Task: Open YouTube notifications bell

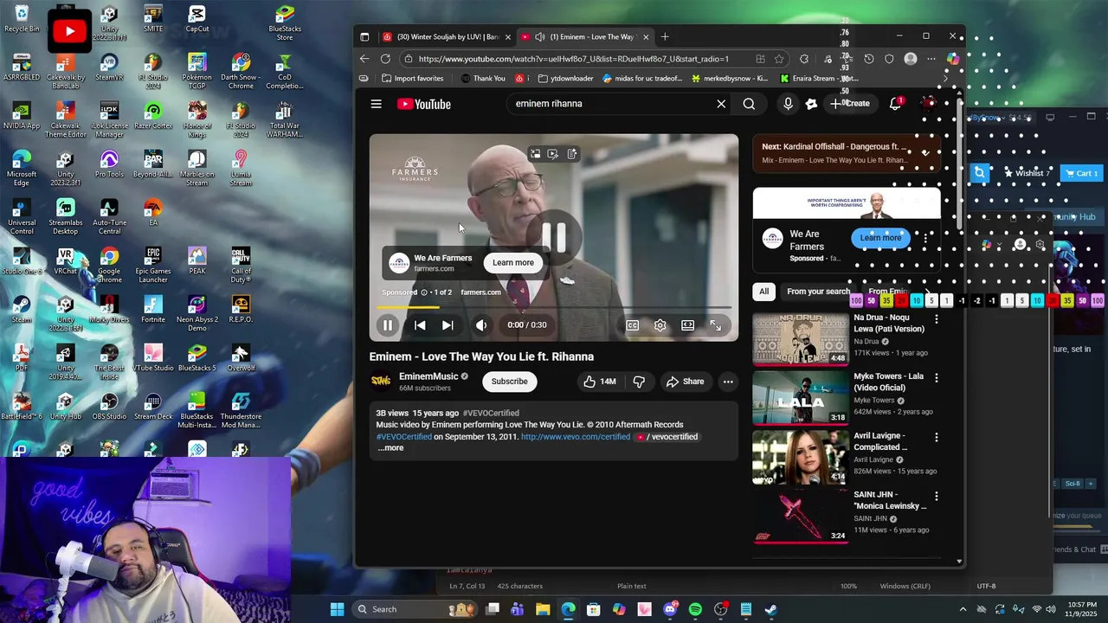Action: (x=896, y=104)
